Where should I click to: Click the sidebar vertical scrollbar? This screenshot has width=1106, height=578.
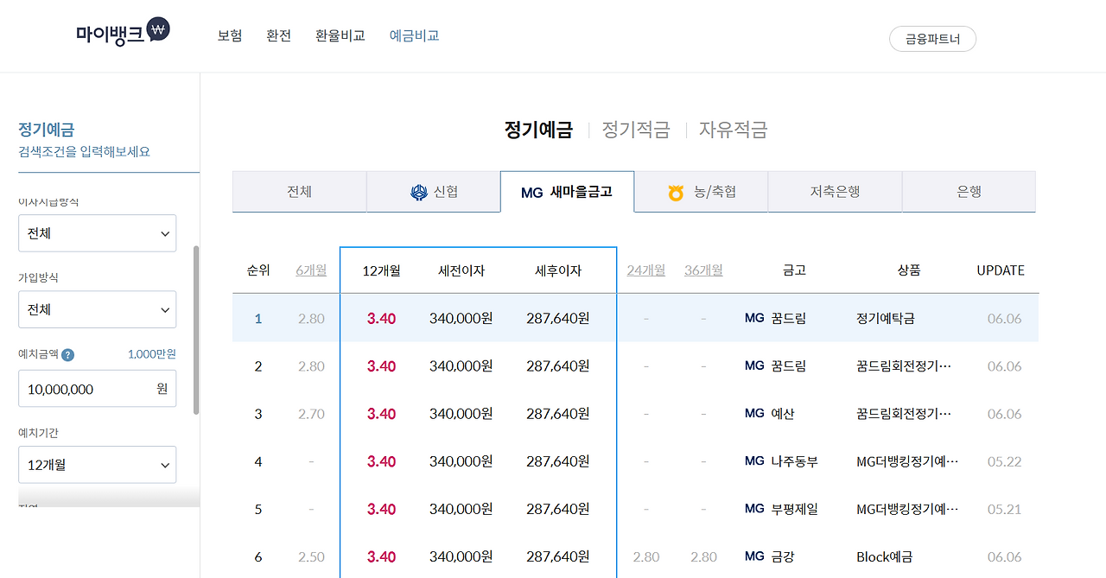point(196,329)
